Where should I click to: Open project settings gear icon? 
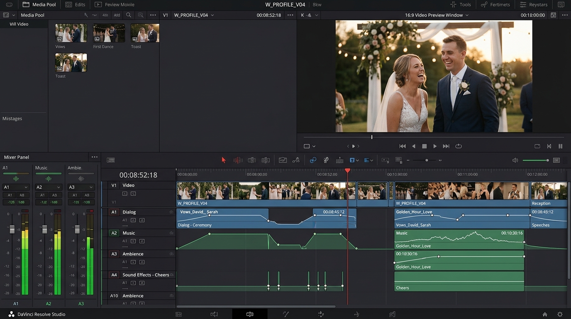[560, 314]
